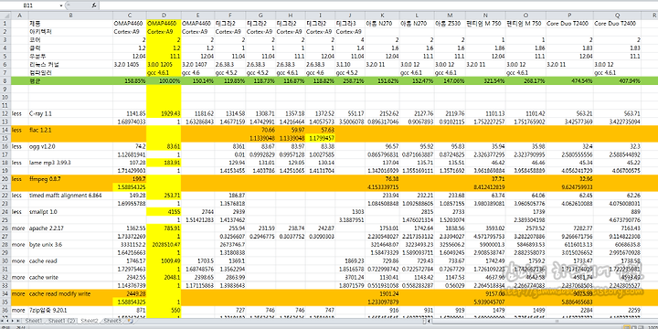
Task: Click the 'C-ray 1.1' cell
Action: pos(70,113)
